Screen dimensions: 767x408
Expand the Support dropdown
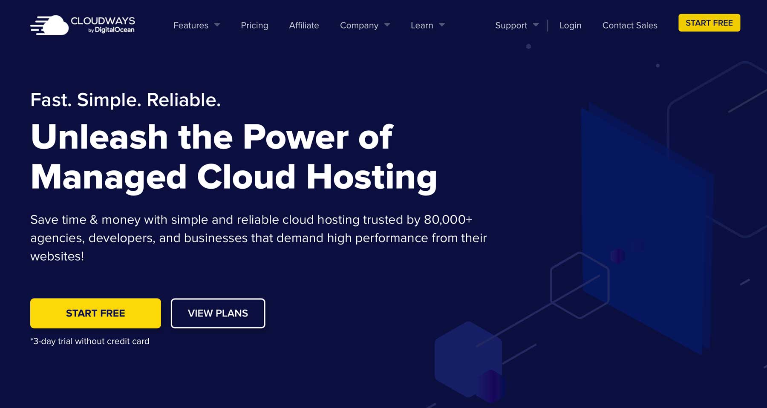click(511, 26)
